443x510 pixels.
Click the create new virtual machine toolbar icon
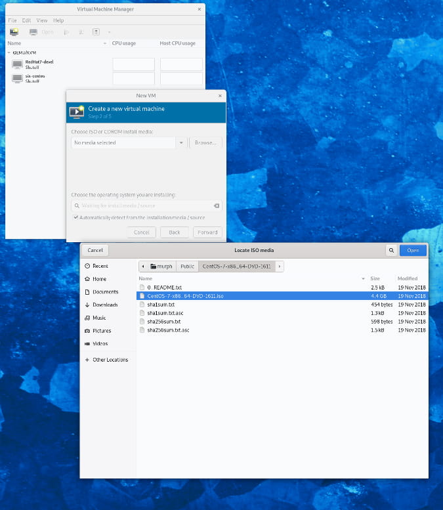[x=14, y=32]
